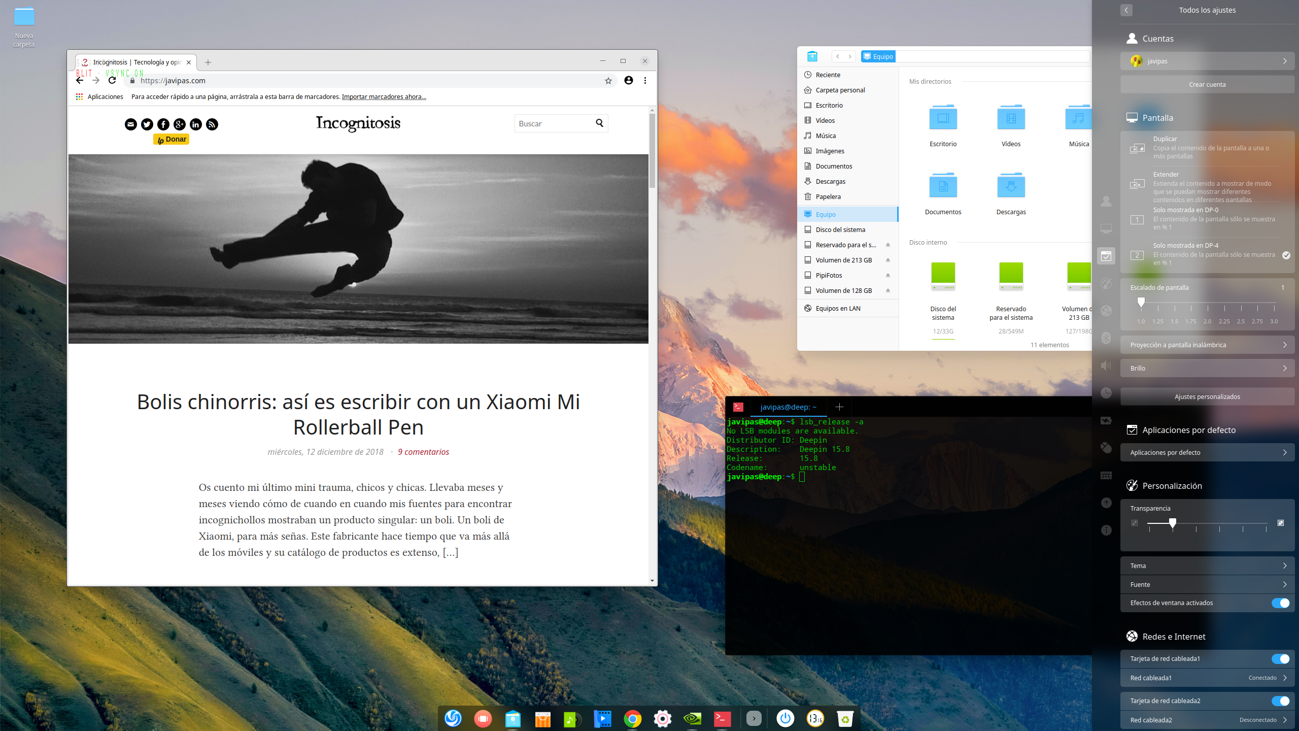Image resolution: width=1299 pixels, height=731 pixels.
Task: Expand the Brillo settings row
Action: tap(1207, 368)
